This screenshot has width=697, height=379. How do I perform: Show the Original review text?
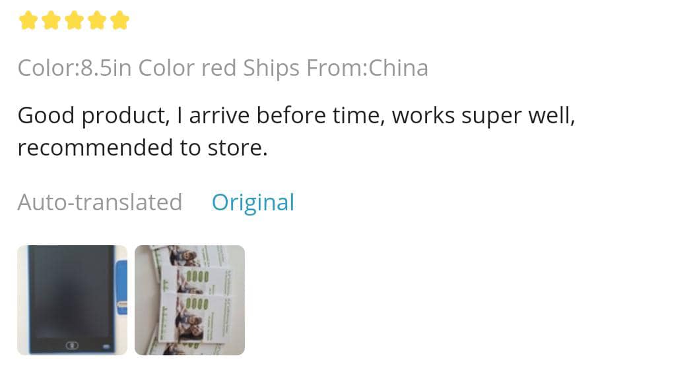[x=253, y=202]
